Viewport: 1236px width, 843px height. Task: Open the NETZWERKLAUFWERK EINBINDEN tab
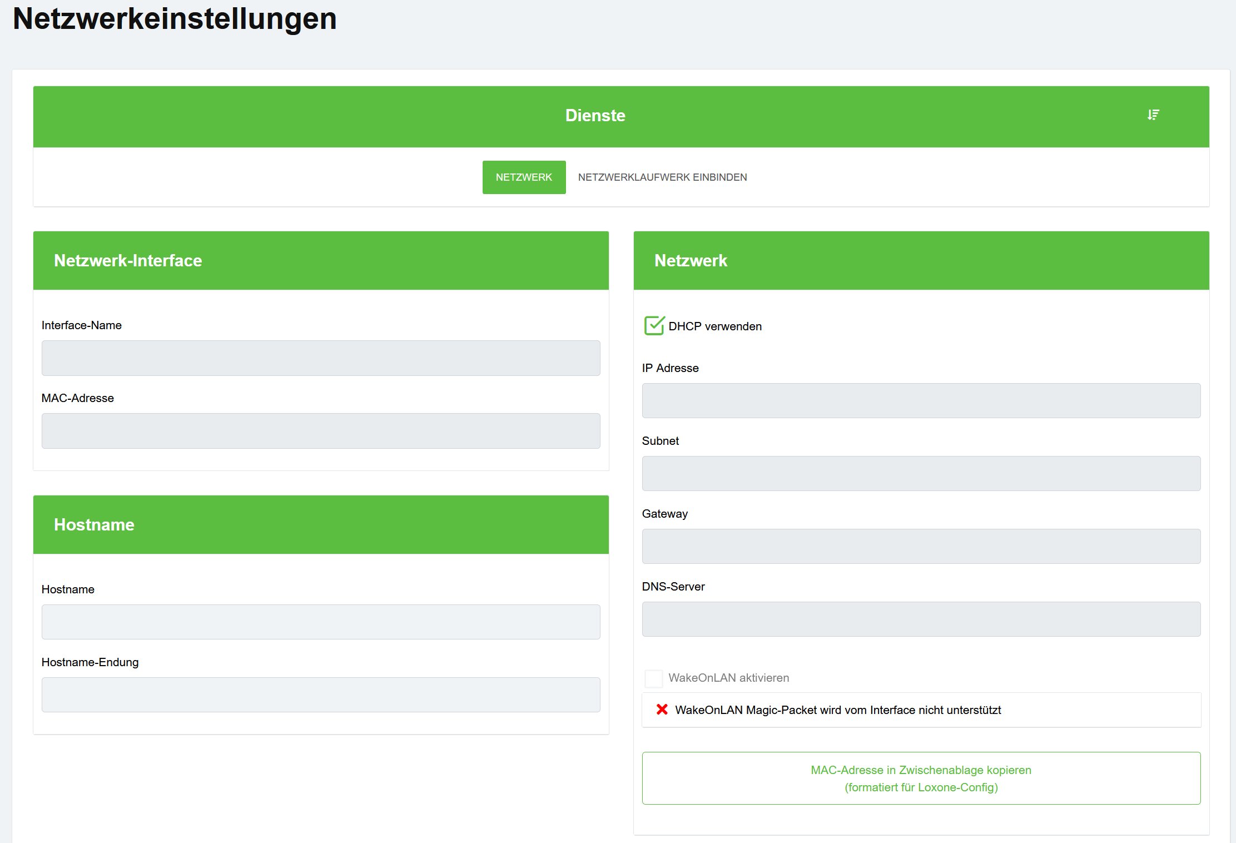[662, 177]
